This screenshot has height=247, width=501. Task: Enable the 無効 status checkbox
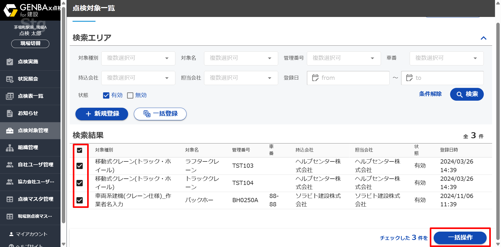[130, 95]
